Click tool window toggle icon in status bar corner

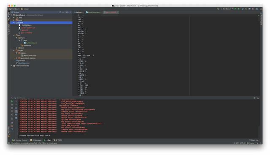(9, 143)
